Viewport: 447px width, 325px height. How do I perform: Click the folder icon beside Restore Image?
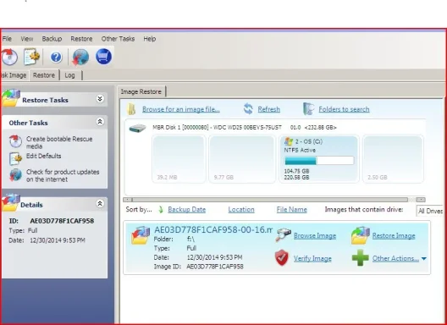coord(361,235)
